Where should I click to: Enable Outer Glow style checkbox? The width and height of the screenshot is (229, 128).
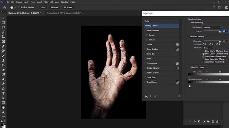tap(145, 78)
